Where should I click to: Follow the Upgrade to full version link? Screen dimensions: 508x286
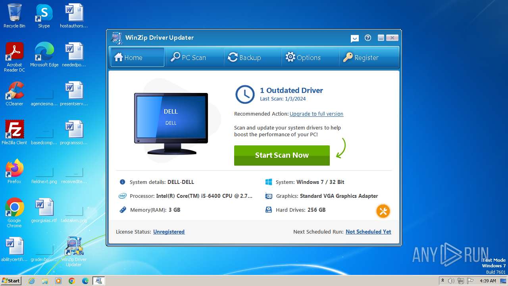(x=316, y=114)
